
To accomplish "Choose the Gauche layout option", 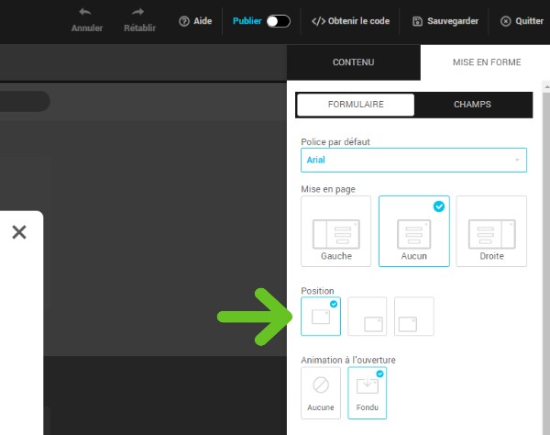I will click(335, 230).
